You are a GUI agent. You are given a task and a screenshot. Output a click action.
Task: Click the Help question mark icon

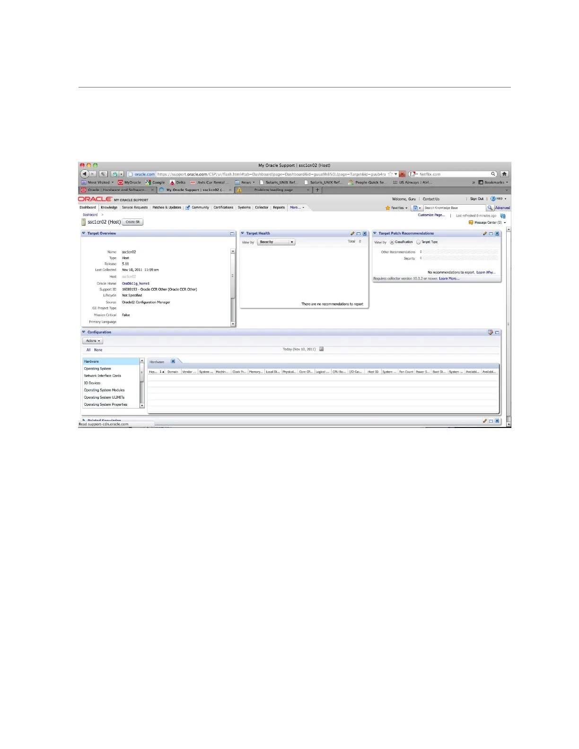tap(493, 199)
